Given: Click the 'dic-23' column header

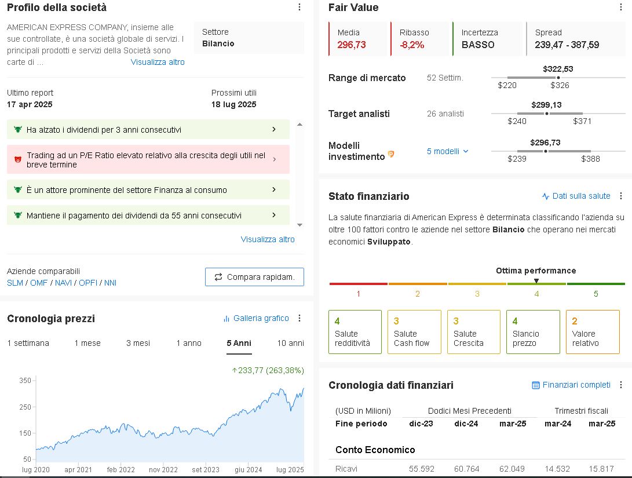Looking at the screenshot, I should pyautogui.click(x=421, y=424).
